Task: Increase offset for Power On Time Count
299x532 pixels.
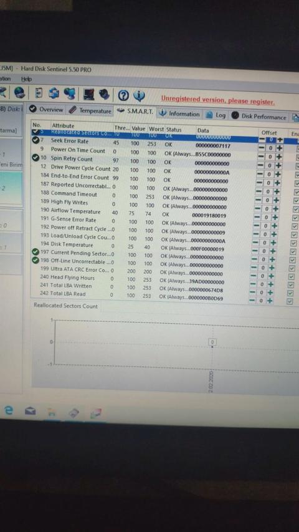Action: (278, 157)
